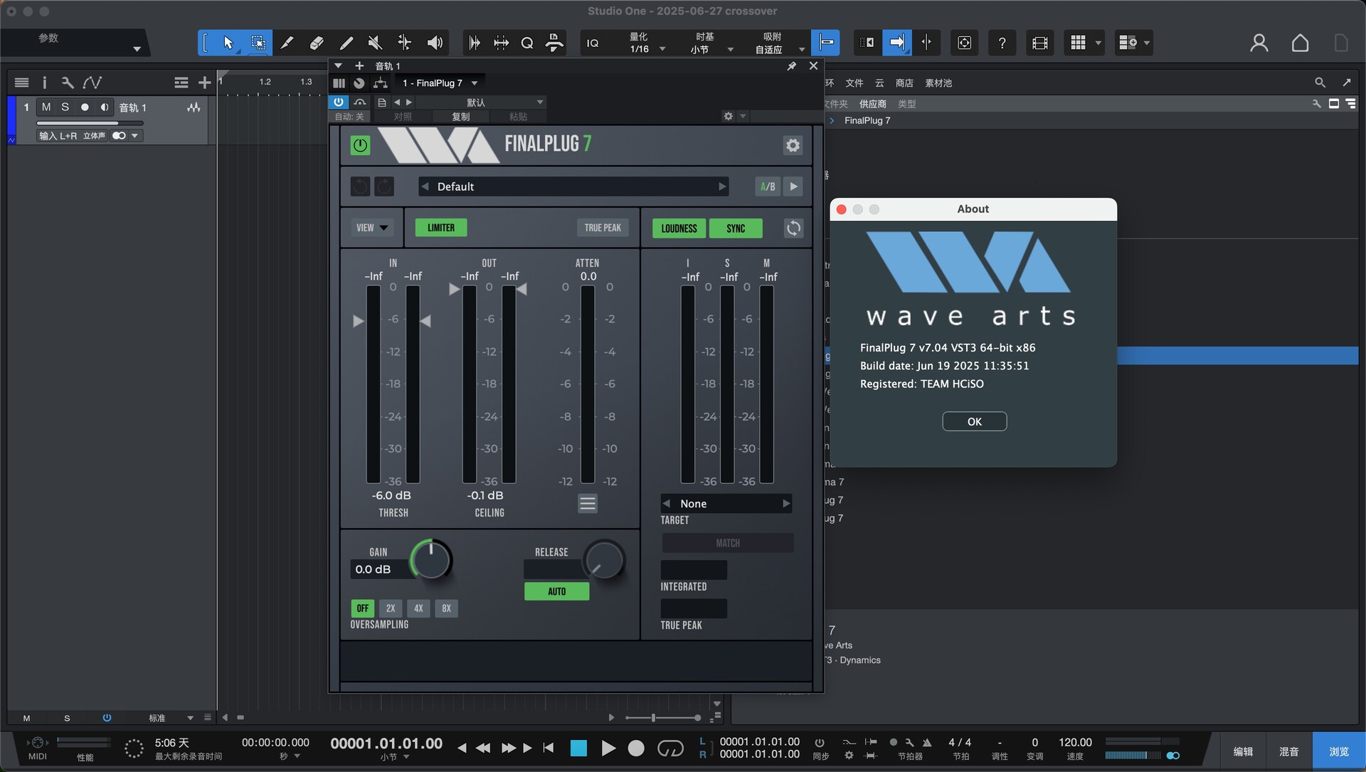The width and height of the screenshot is (1366, 772).
Task: Start playback with the play button
Action: coord(608,748)
